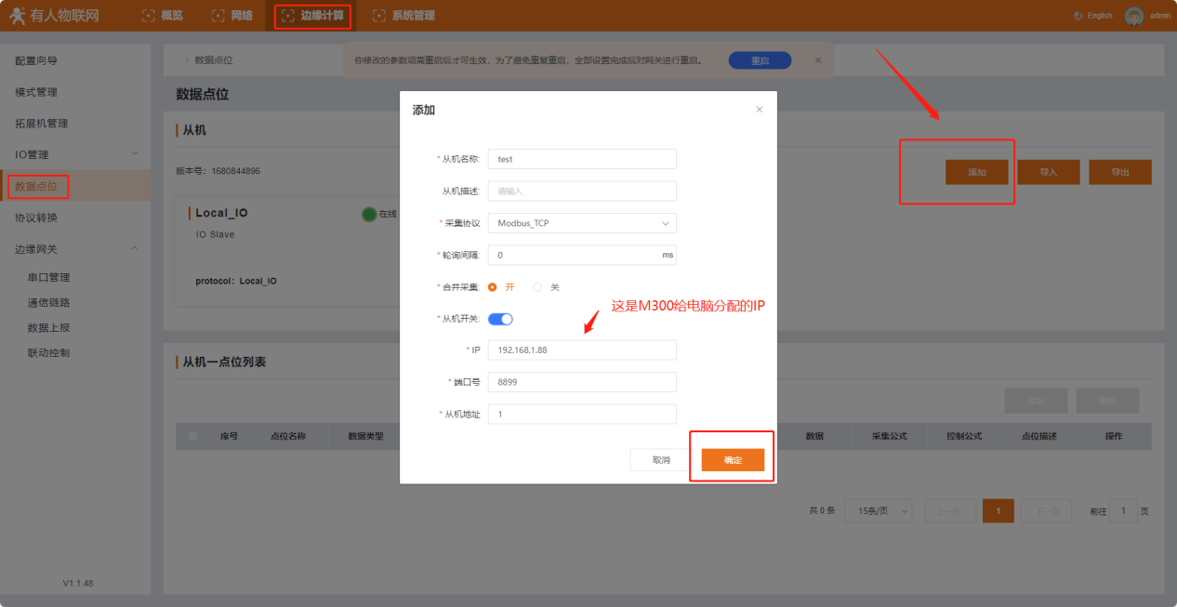Image resolution: width=1177 pixels, height=607 pixels.
Task: Click 确定 to confirm adding slave
Action: tap(733, 460)
